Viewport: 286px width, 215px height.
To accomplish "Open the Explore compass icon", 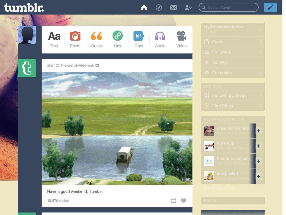I will pos(159,8).
